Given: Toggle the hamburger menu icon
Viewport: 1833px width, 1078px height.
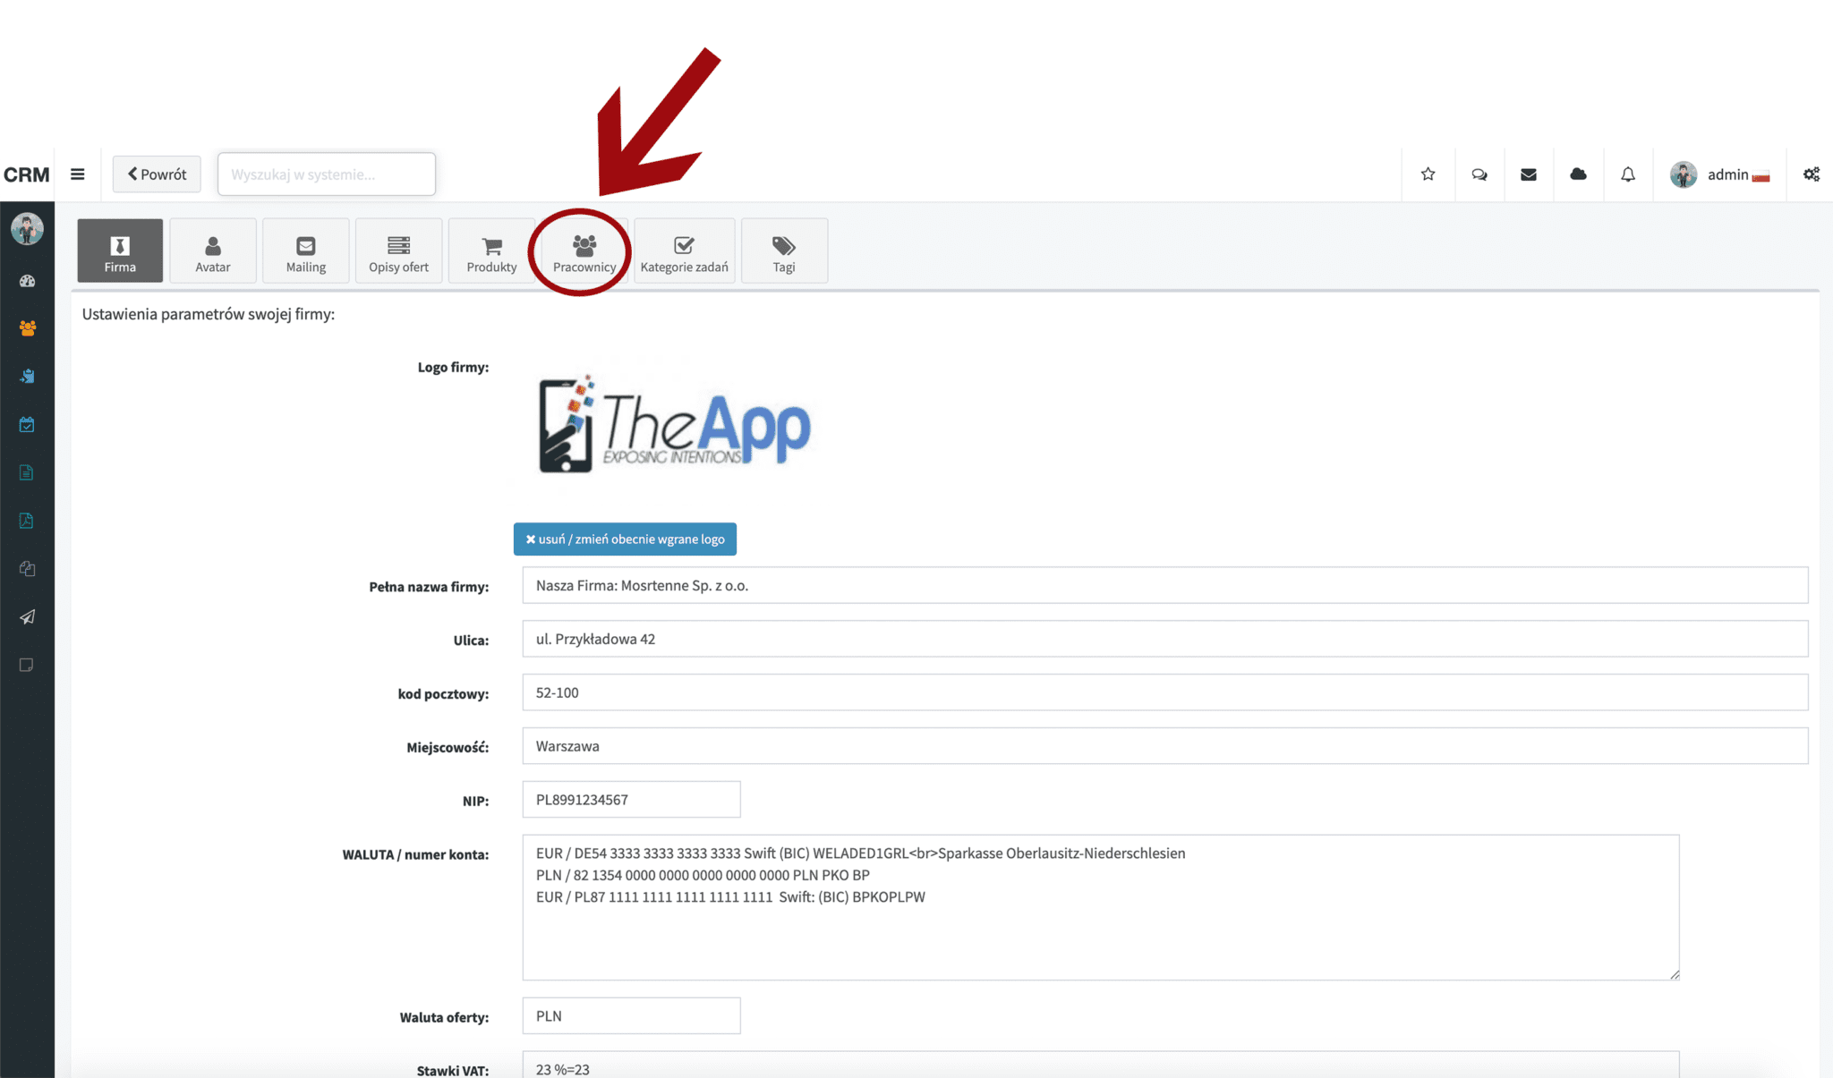Looking at the screenshot, I should click(x=78, y=174).
